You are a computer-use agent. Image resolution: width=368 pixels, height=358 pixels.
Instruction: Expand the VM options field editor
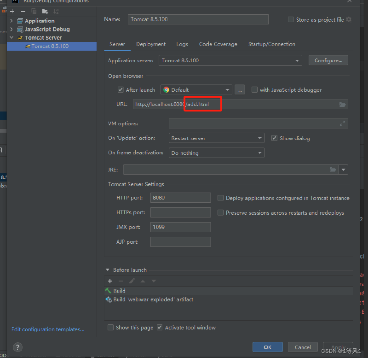coord(342,123)
